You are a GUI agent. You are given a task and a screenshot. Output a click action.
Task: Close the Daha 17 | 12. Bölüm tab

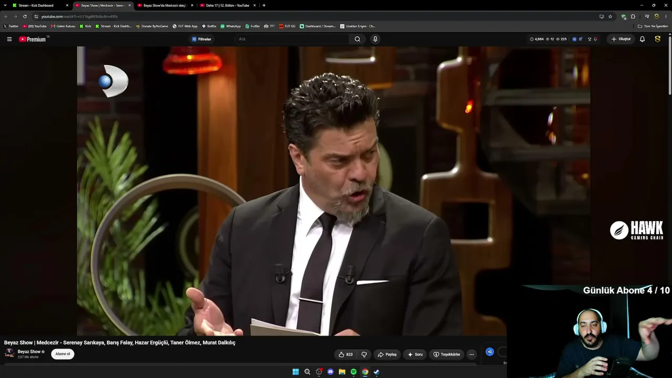[x=255, y=5]
